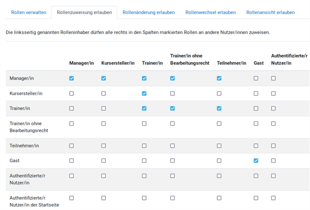Enable Gast column for Manager/in row
This screenshot has height=210, width=310.
point(256,79)
